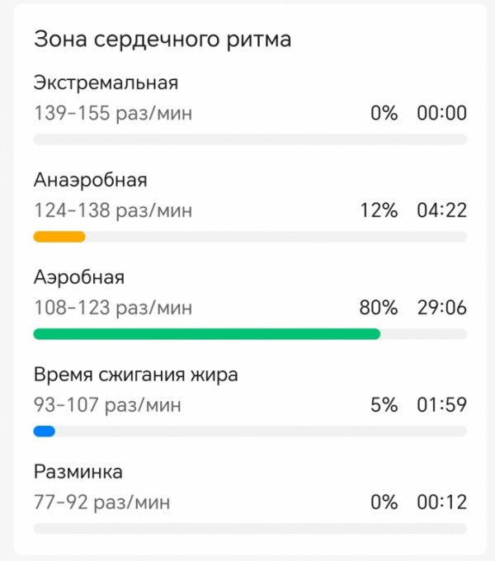Tap the 00:12 warm-up duration
Screen dimensions: 495x561
point(442,502)
